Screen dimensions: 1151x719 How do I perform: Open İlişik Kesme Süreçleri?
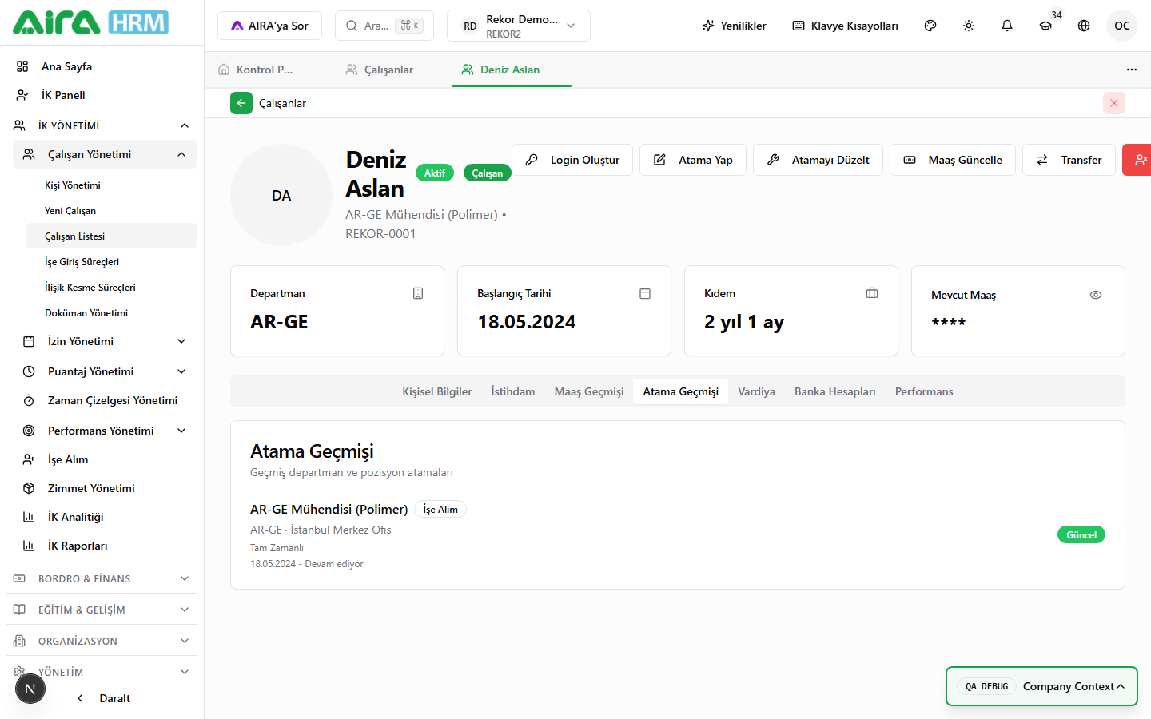(x=111, y=287)
